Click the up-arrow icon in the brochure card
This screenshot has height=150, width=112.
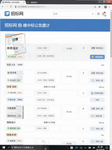84,48
